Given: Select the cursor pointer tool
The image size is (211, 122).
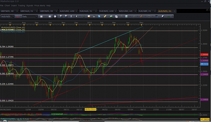Looking at the screenshot, I should point(71,17).
